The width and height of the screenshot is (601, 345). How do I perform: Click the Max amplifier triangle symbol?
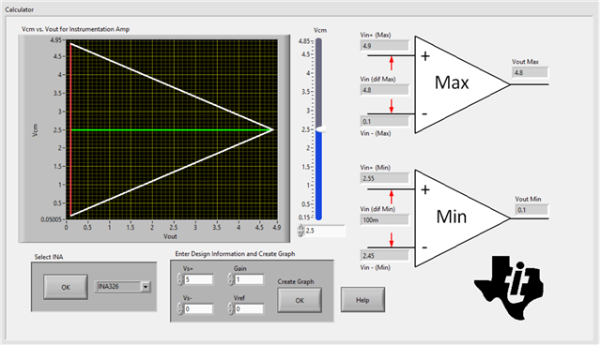(x=462, y=84)
